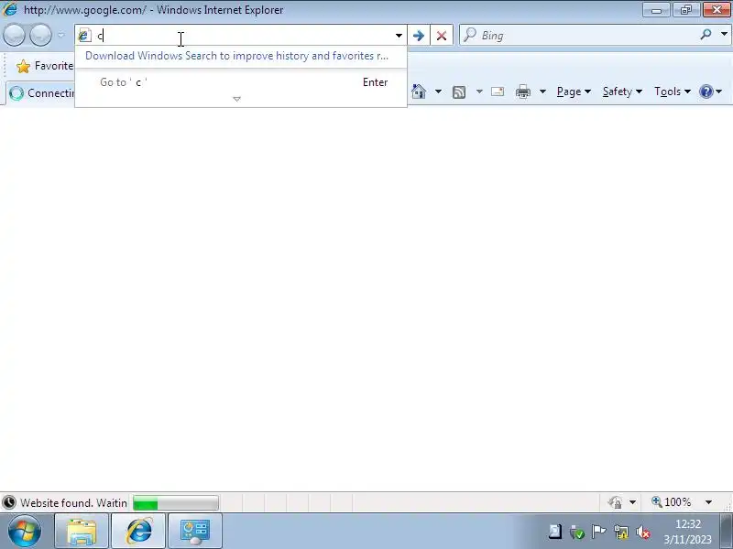733x549 pixels.
Task: Open the zoom level dropdown arrow
Action: [x=708, y=502]
